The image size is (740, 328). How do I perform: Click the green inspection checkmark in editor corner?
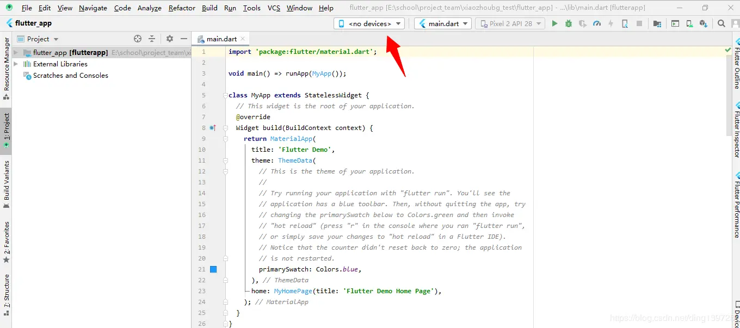click(x=728, y=50)
